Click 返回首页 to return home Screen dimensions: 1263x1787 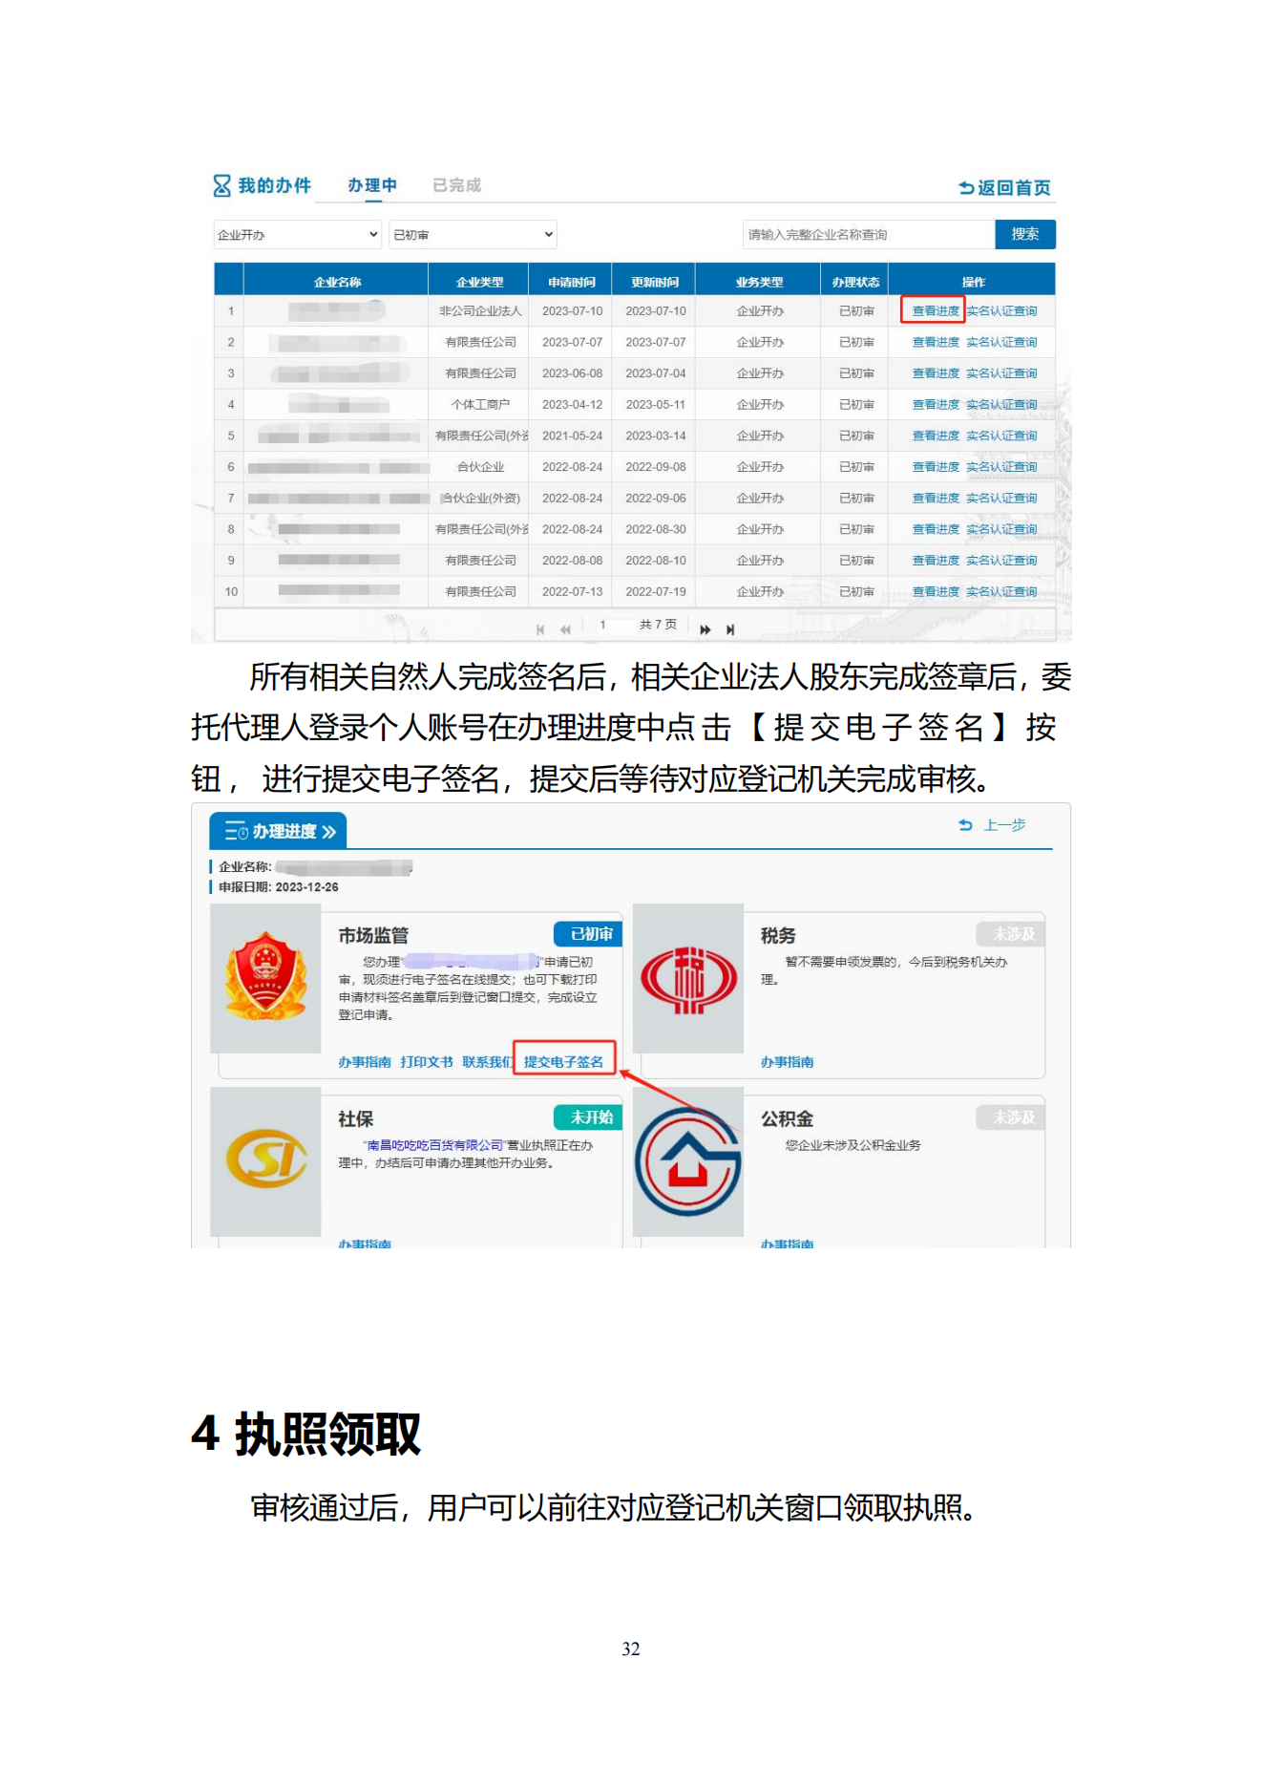tap(1004, 188)
